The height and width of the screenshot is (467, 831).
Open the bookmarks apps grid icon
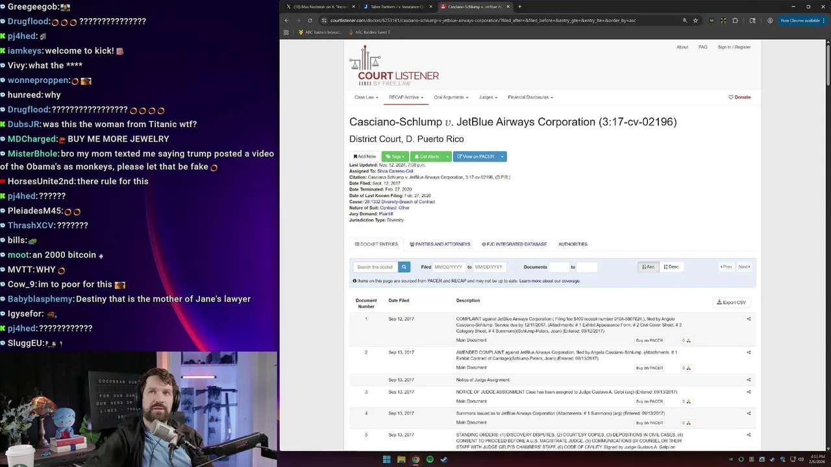click(286, 32)
